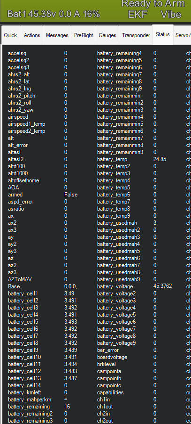The image size is (191, 424).
Task: Open the Actions tab
Action: [32, 35]
